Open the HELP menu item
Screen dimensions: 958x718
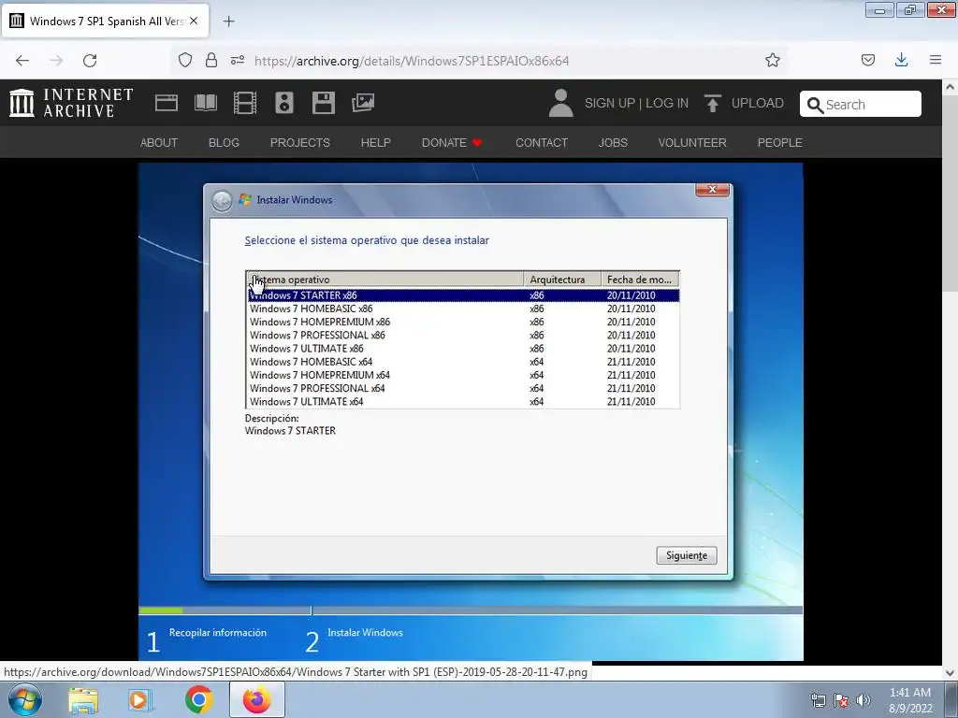click(x=375, y=143)
